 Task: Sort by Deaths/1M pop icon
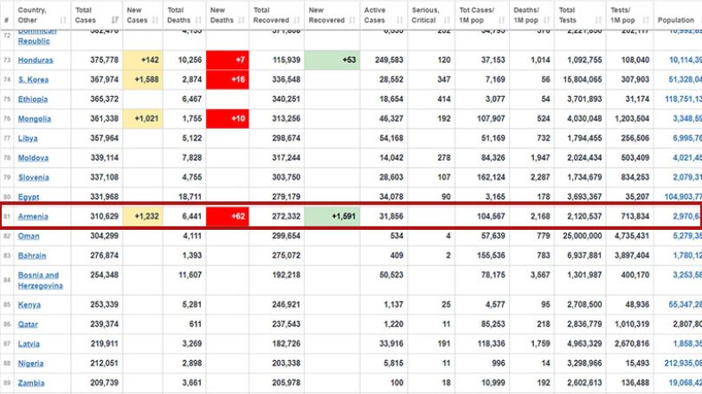[547, 20]
